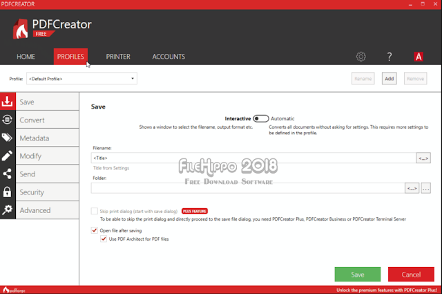Click the pdfforge logo in status bar

[14, 290]
